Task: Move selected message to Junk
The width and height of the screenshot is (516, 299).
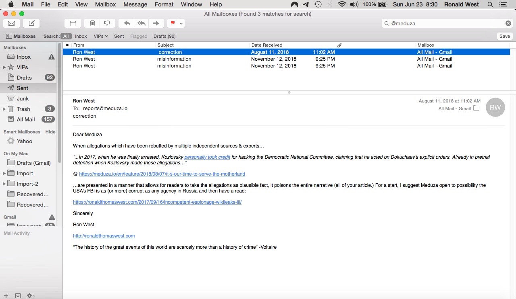Action: click(107, 23)
